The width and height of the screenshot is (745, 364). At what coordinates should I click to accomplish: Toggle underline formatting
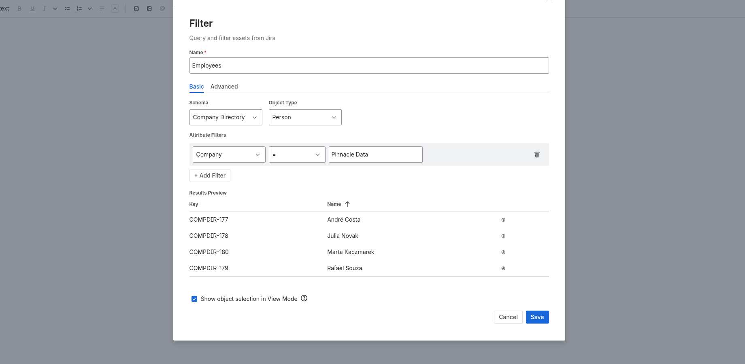[32, 8]
